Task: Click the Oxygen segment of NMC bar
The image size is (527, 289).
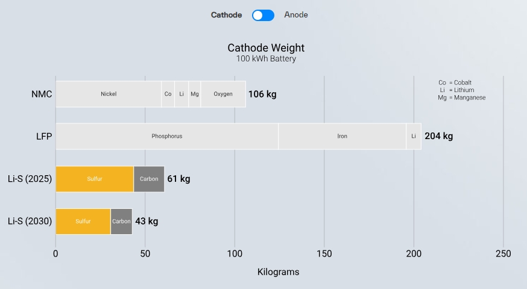Action: click(x=223, y=94)
